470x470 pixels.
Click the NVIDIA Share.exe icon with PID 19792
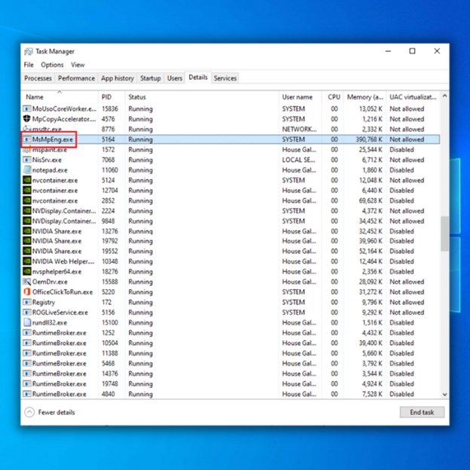27,241
